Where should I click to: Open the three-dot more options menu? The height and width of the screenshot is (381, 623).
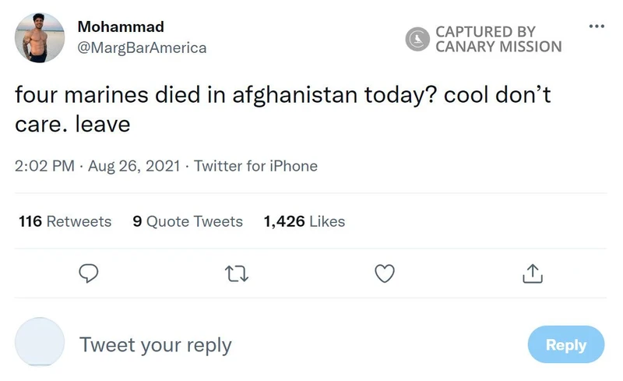point(597,26)
